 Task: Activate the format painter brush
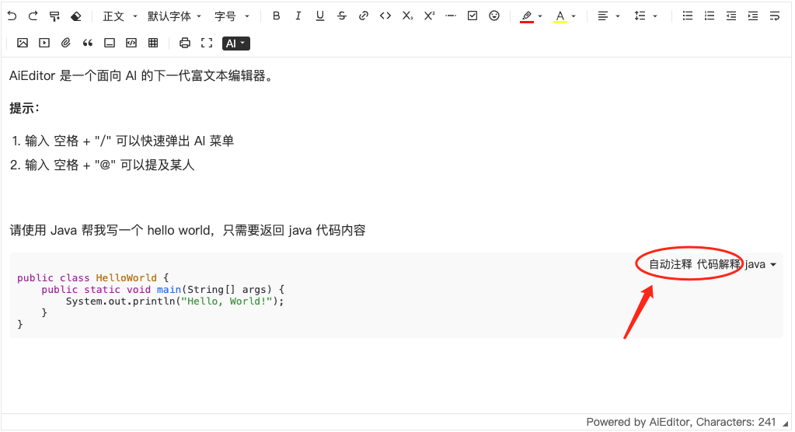pos(54,16)
